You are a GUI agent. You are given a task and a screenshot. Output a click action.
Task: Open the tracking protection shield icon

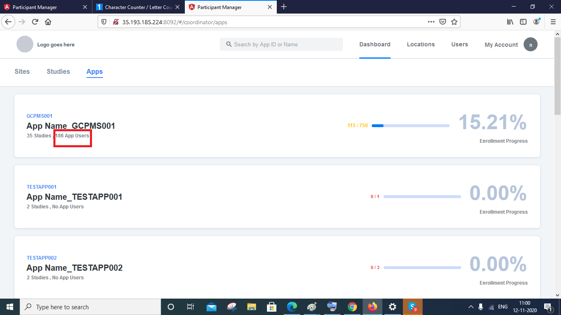pos(104,22)
